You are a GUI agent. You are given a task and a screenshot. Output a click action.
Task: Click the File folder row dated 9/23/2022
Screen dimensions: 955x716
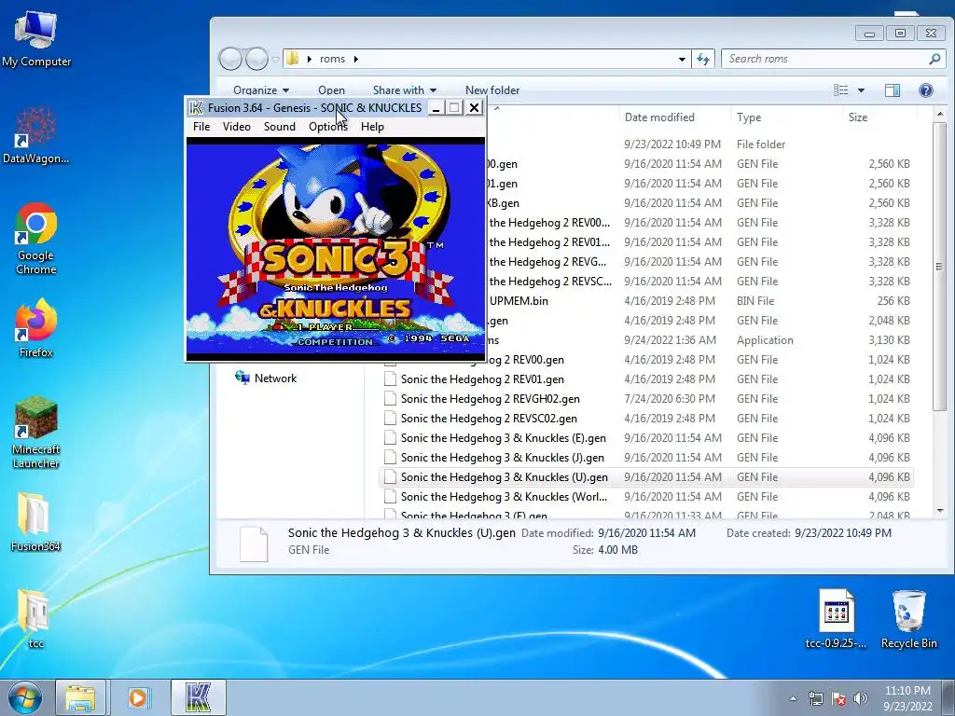click(700, 145)
